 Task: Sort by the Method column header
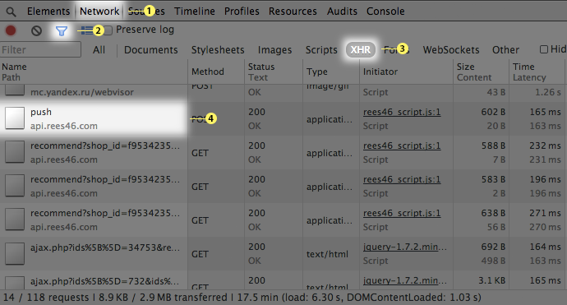(216, 72)
